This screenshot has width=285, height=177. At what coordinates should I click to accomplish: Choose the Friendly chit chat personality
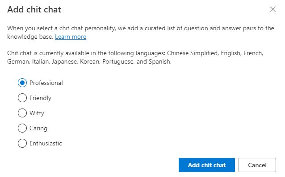tap(22, 98)
